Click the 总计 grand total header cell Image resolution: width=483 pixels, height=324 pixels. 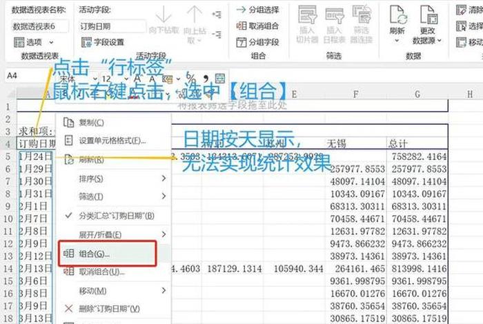click(x=417, y=143)
